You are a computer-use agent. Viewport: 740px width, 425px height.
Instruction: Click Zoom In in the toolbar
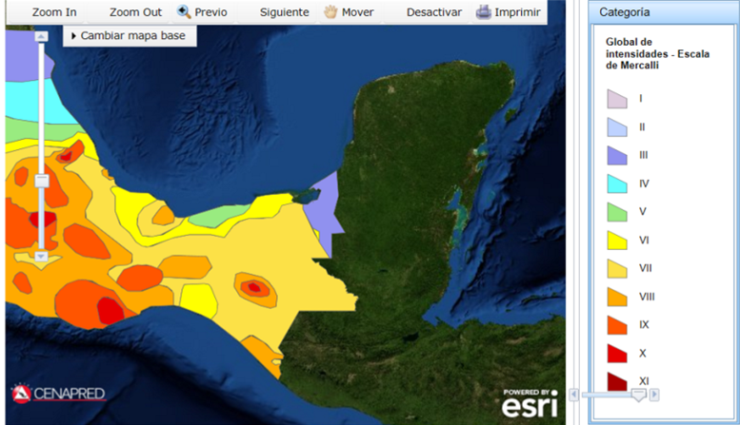pos(54,12)
